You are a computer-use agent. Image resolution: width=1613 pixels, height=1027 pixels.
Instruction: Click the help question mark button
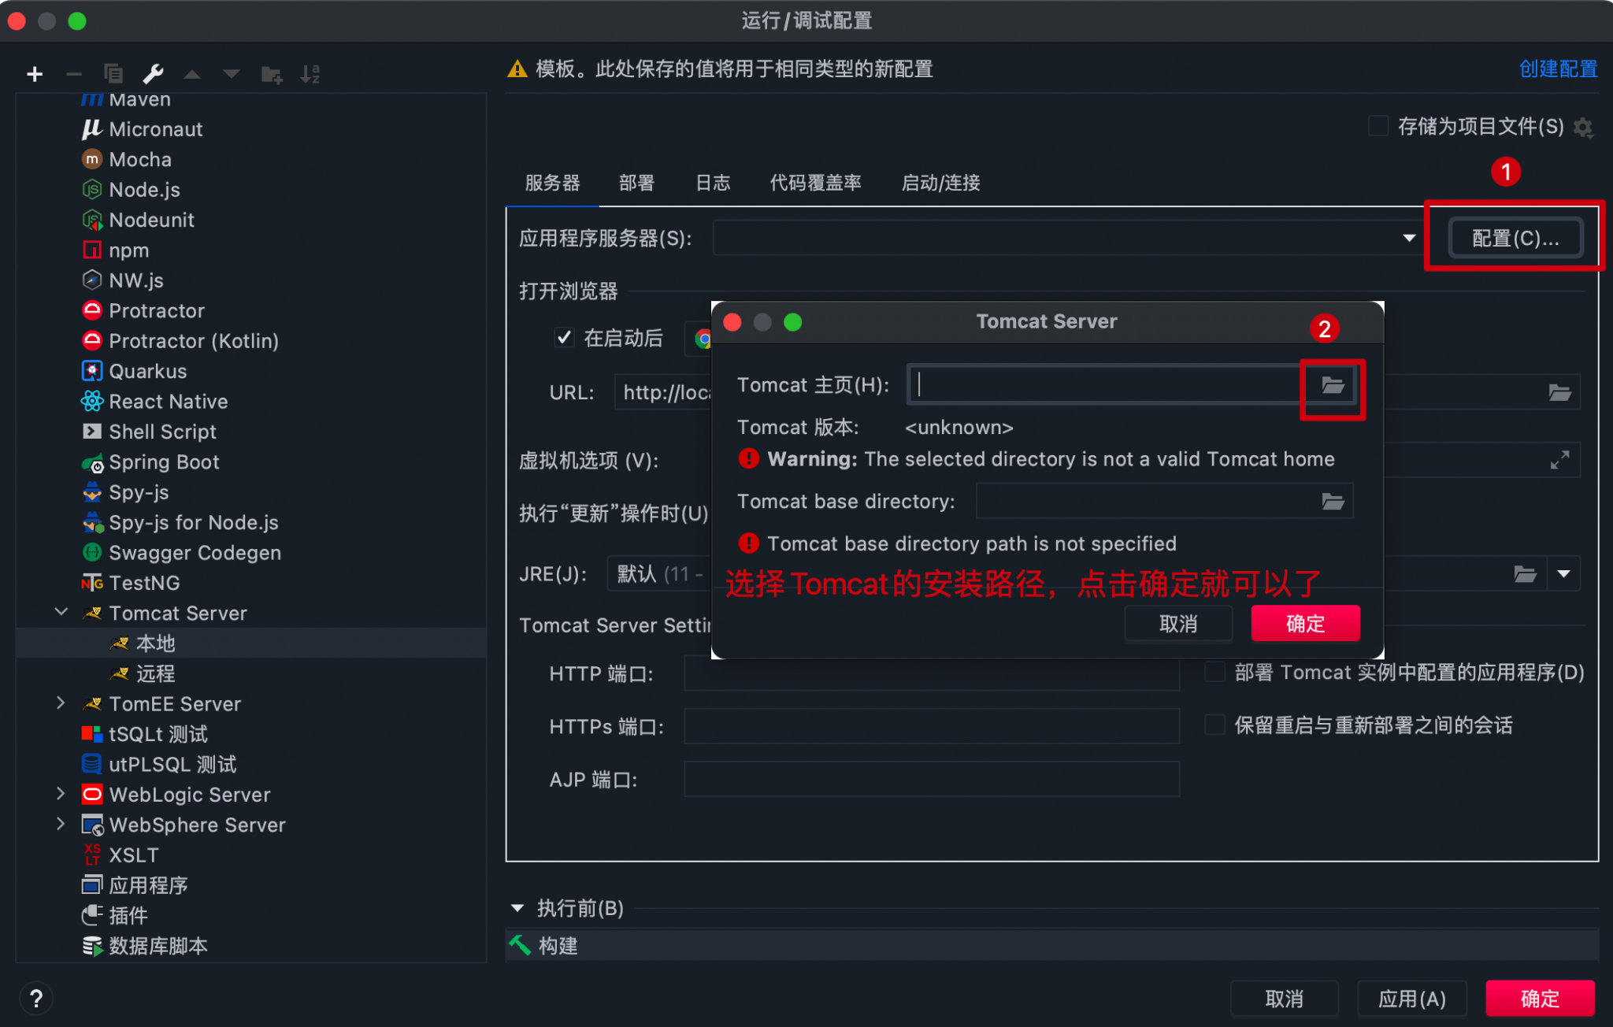click(35, 999)
